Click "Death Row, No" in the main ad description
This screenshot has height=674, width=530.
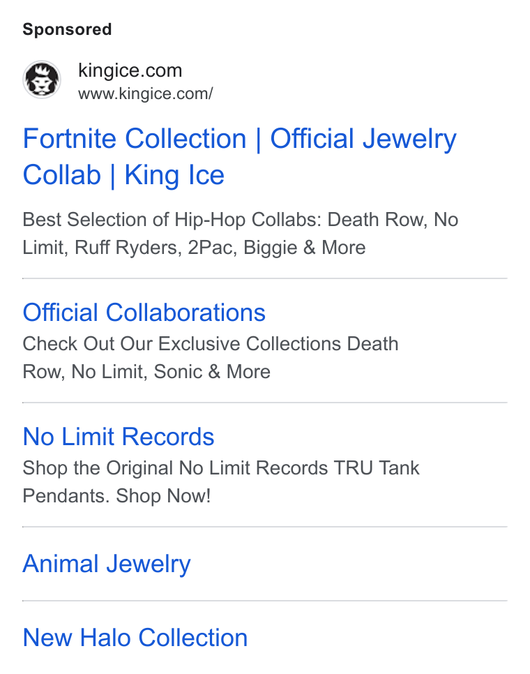[x=393, y=220]
